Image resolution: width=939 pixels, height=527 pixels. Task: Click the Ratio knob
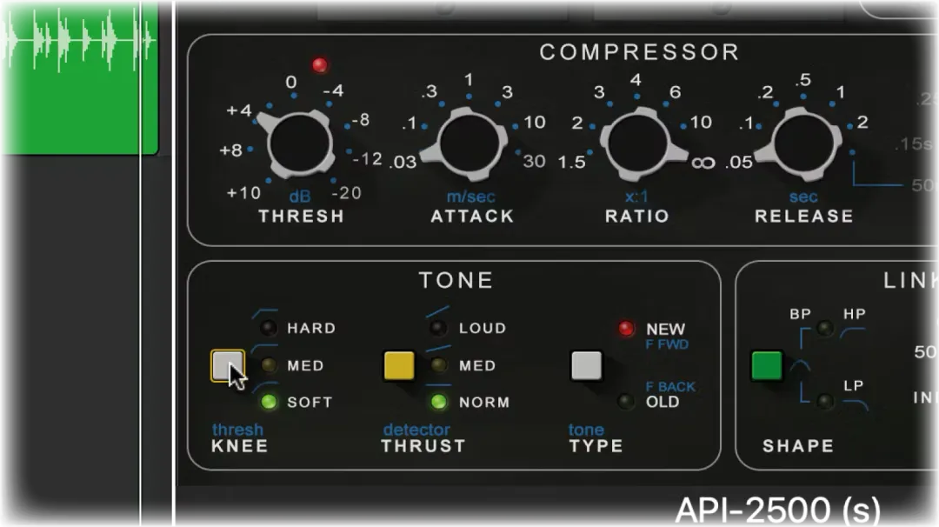(x=638, y=144)
